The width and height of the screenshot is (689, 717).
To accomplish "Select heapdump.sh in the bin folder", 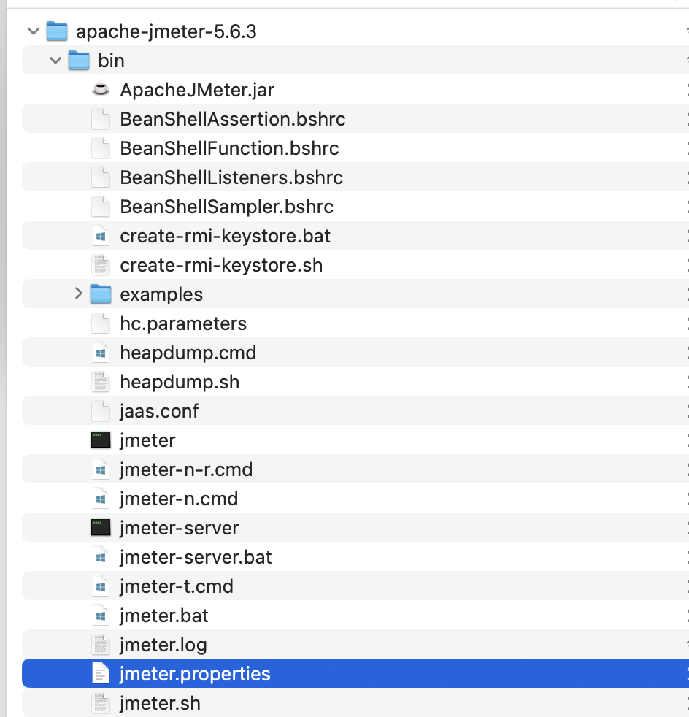I will click(x=355, y=382).
